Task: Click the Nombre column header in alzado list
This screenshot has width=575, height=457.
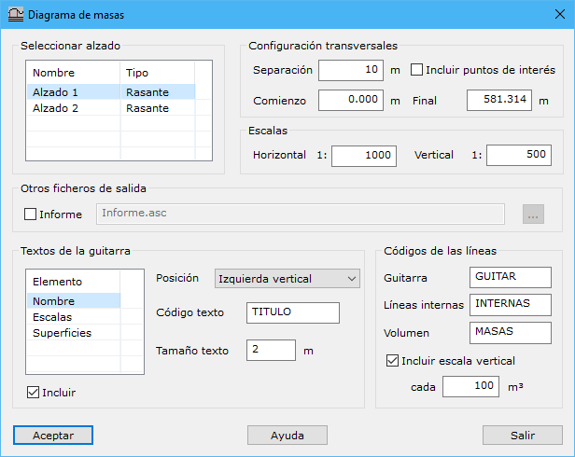Action: [x=74, y=73]
